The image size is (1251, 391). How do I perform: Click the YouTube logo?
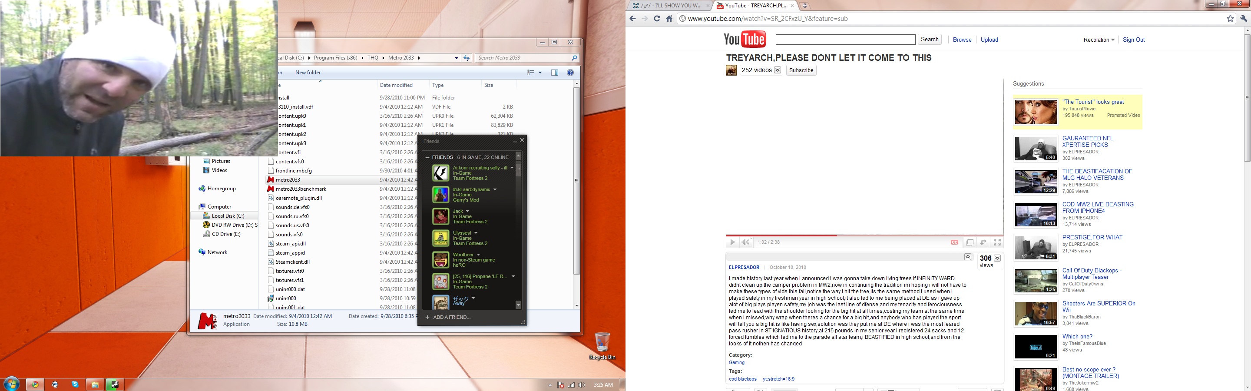pyautogui.click(x=745, y=40)
